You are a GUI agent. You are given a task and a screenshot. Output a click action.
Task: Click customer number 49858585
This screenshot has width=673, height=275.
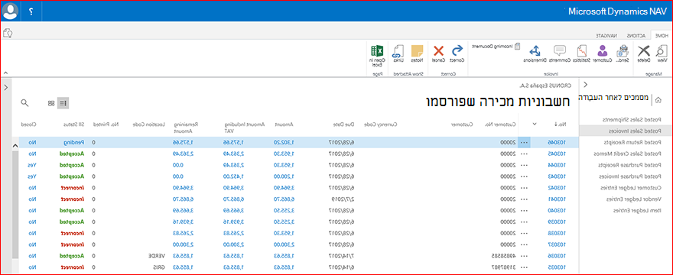click(503, 256)
